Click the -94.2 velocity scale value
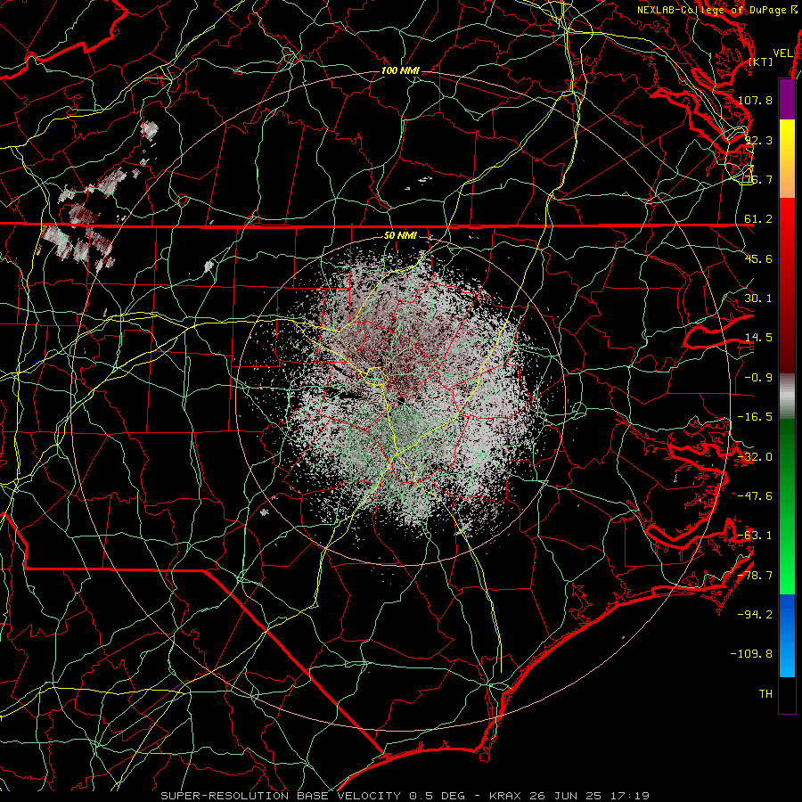The width and height of the screenshot is (802, 802). 755,614
